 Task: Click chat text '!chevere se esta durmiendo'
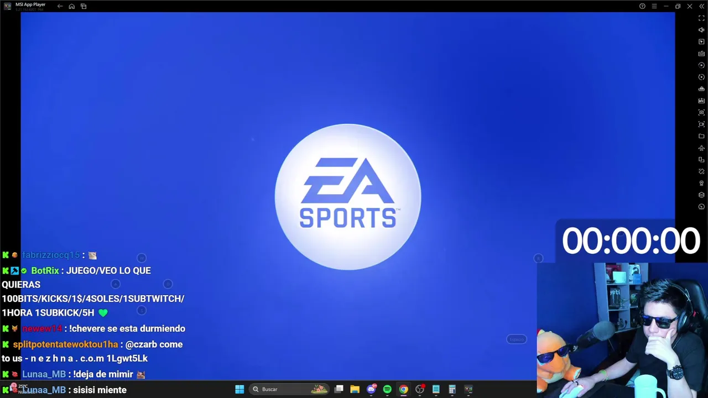(127, 328)
